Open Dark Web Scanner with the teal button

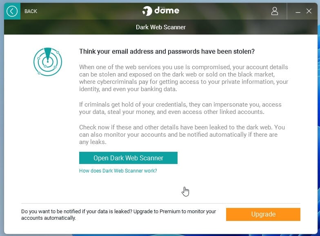click(x=128, y=158)
